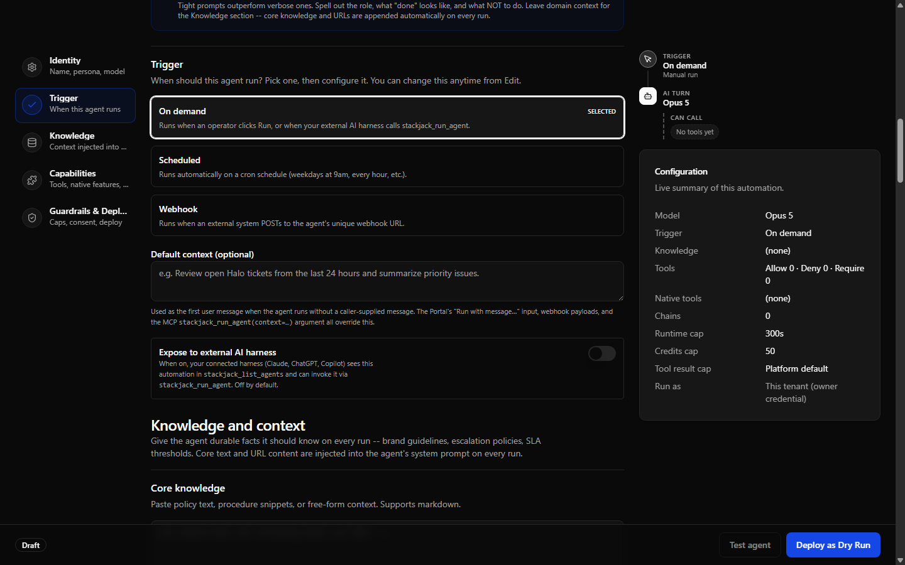
Task: Go to the Knowledge step
Action: 75,143
